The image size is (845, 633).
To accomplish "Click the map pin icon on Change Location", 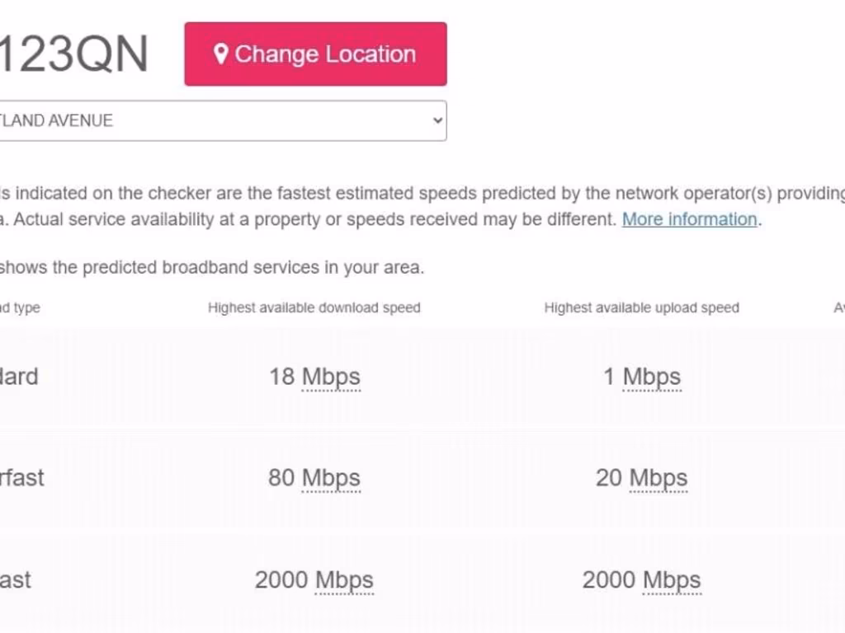I will (220, 54).
